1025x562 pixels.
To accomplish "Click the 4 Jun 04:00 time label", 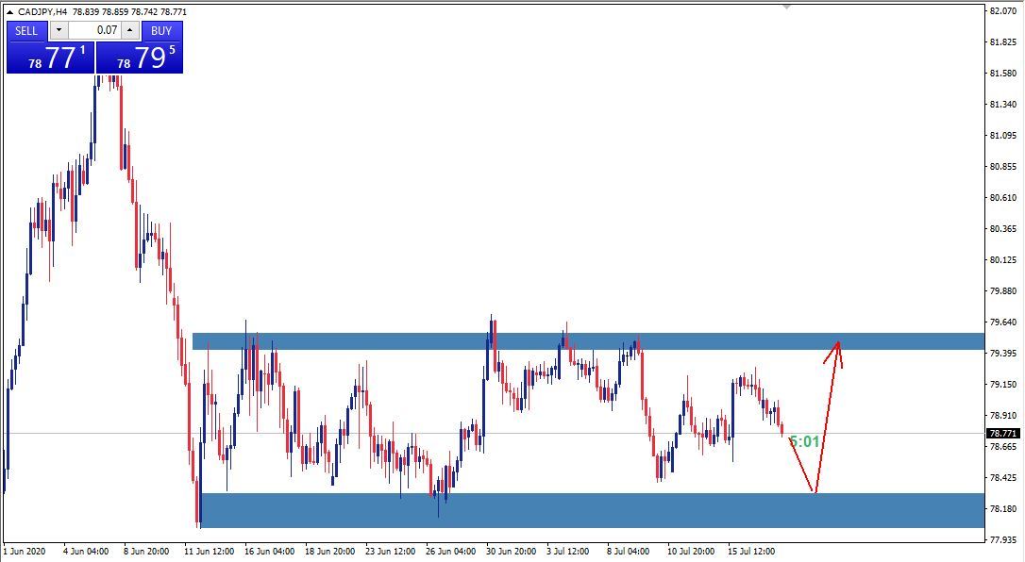I will [x=86, y=552].
